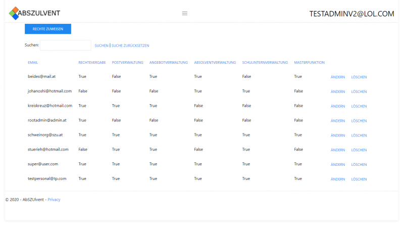Select the email testpersonal@tp.com
This screenshot has width=404, height=226.
click(47, 178)
